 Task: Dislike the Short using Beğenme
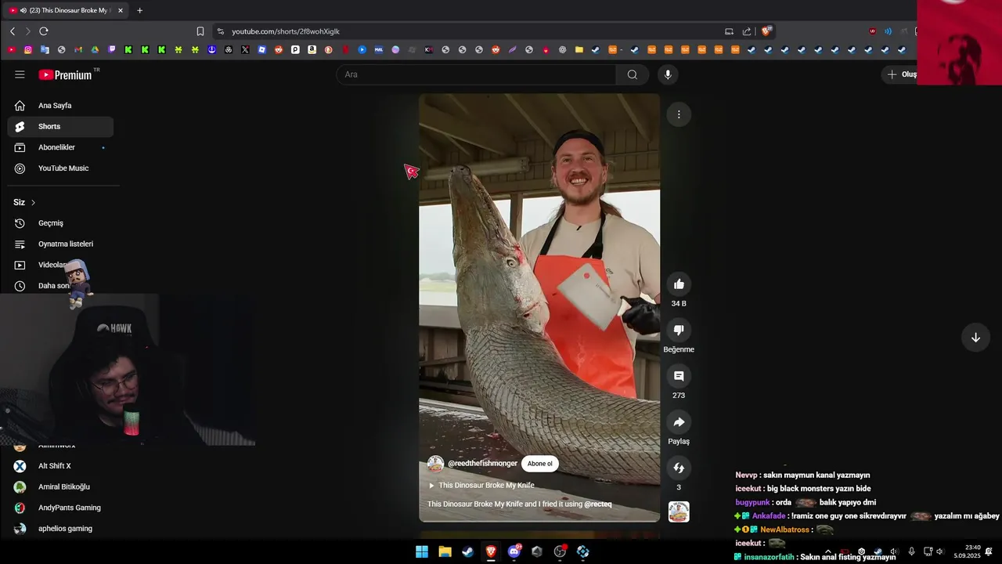click(x=679, y=330)
